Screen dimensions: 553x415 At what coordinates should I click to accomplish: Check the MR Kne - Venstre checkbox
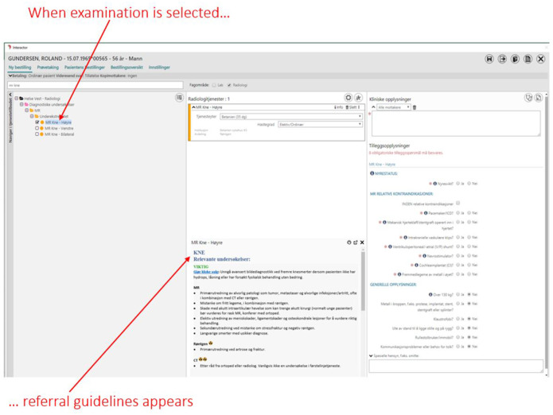tap(37, 128)
